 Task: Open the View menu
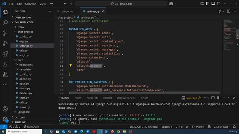43,4
